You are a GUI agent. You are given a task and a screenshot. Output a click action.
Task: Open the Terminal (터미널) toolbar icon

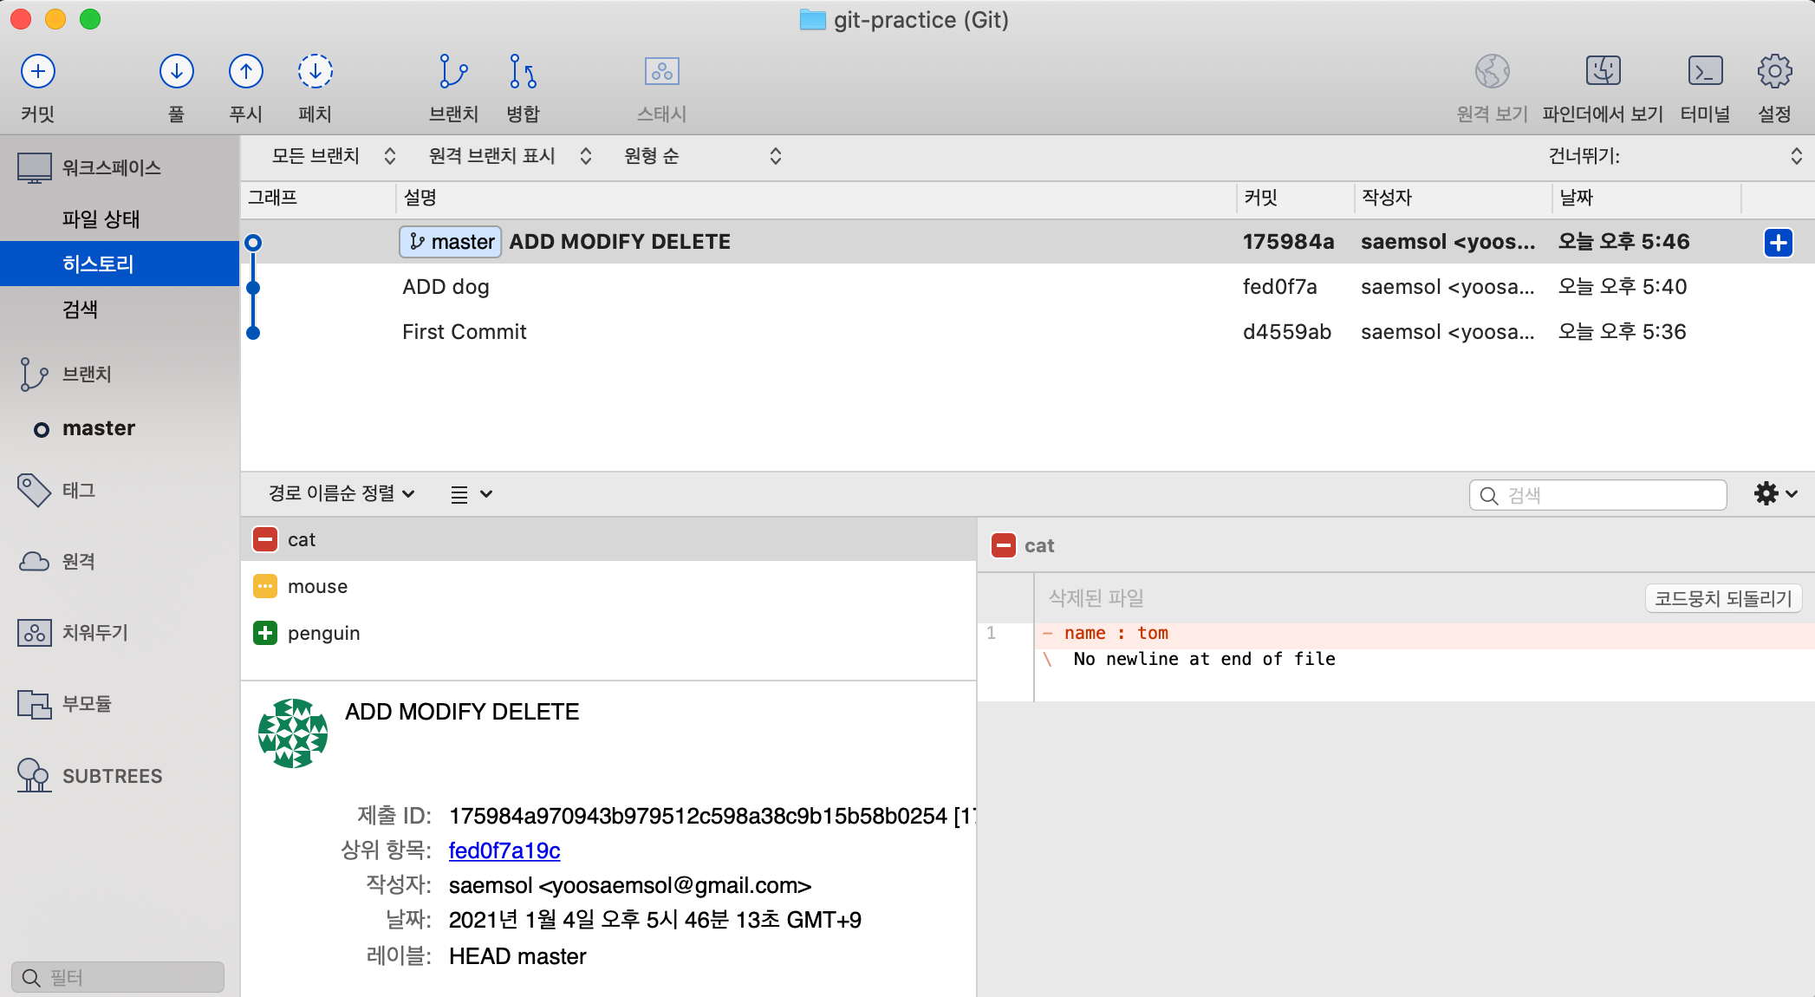(1705, 71)
